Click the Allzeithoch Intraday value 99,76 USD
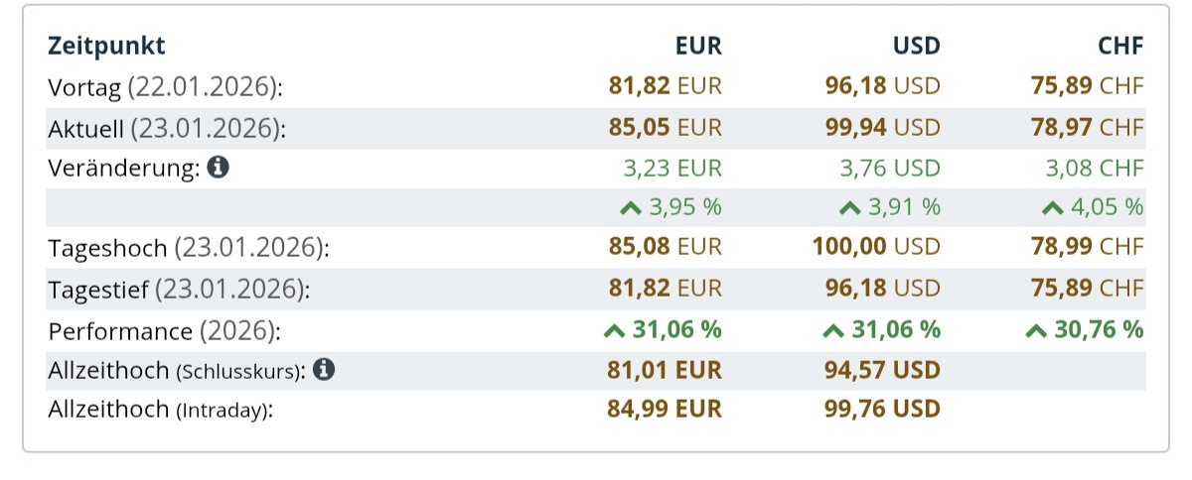1192x480 pixels. coord(882,410)
